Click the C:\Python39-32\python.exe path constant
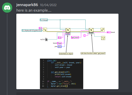132x95 pixels. point(32,31)
